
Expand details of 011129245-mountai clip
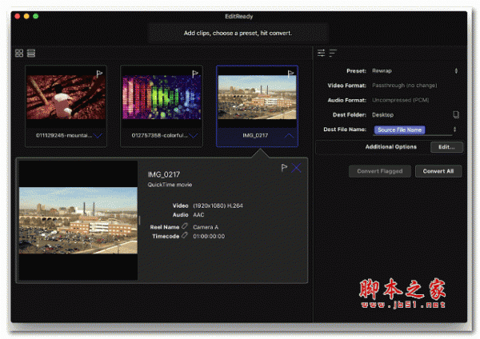(x=98, y=136)
